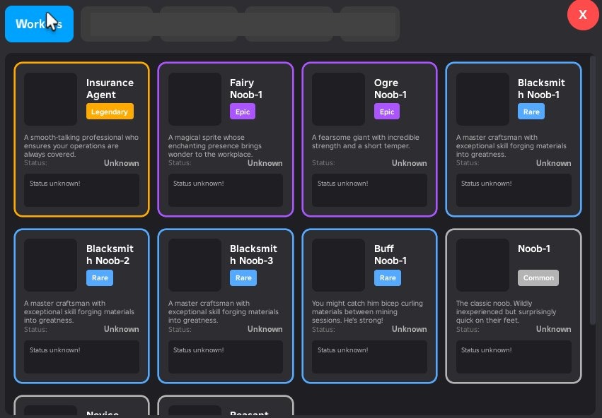Select the Blacksmith Noob-1 avatar
Screen dimensions: 602x418
482,100
